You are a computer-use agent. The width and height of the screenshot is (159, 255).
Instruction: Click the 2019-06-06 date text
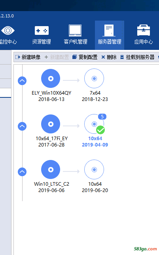coord(51,190)
